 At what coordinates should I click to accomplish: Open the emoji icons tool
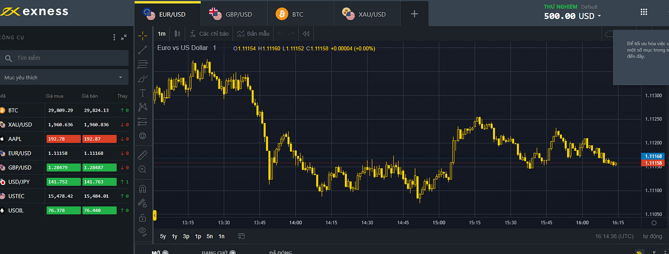click(x=142, y=136)
